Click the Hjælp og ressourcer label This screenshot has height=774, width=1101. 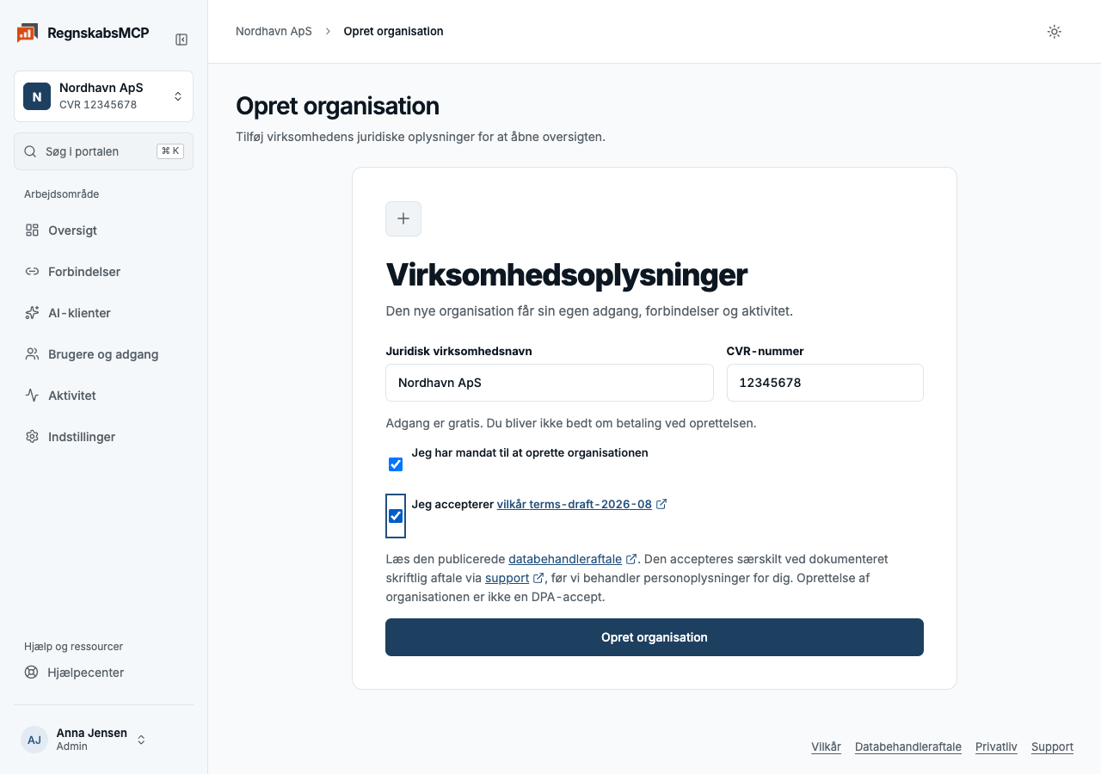[73, 647]
